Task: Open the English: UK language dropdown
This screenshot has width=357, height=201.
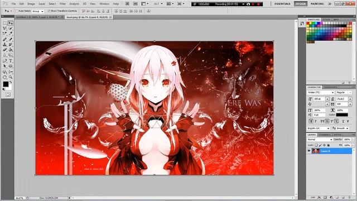Action: pos(319,128)
